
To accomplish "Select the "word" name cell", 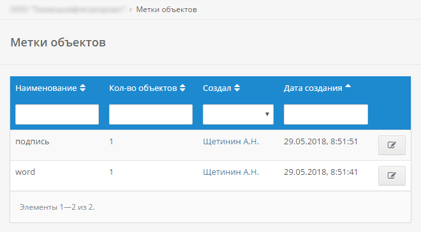I will [25, 172].
